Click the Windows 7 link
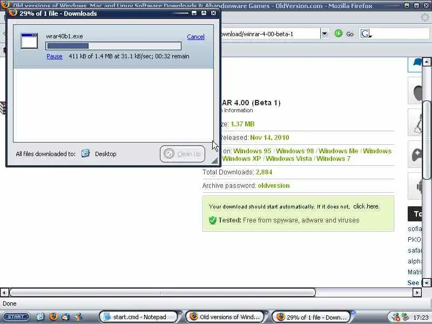 pyautogui.click(x=333, y=159)
